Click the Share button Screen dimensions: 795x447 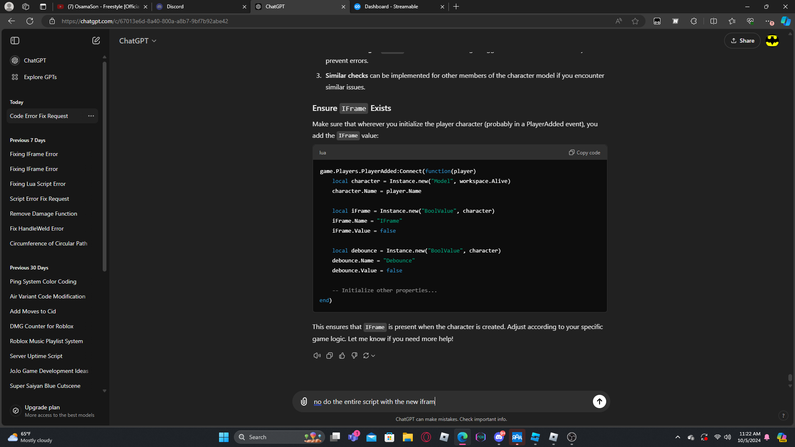(x=742, y=41)
